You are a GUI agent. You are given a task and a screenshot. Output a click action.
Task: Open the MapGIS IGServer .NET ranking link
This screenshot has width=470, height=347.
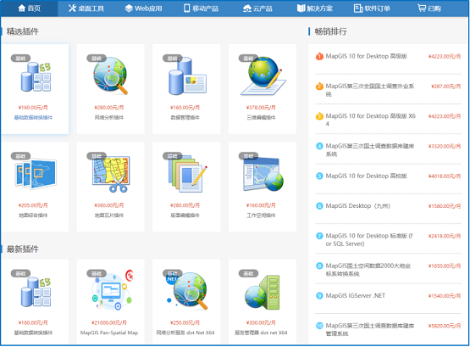[355, 295]
